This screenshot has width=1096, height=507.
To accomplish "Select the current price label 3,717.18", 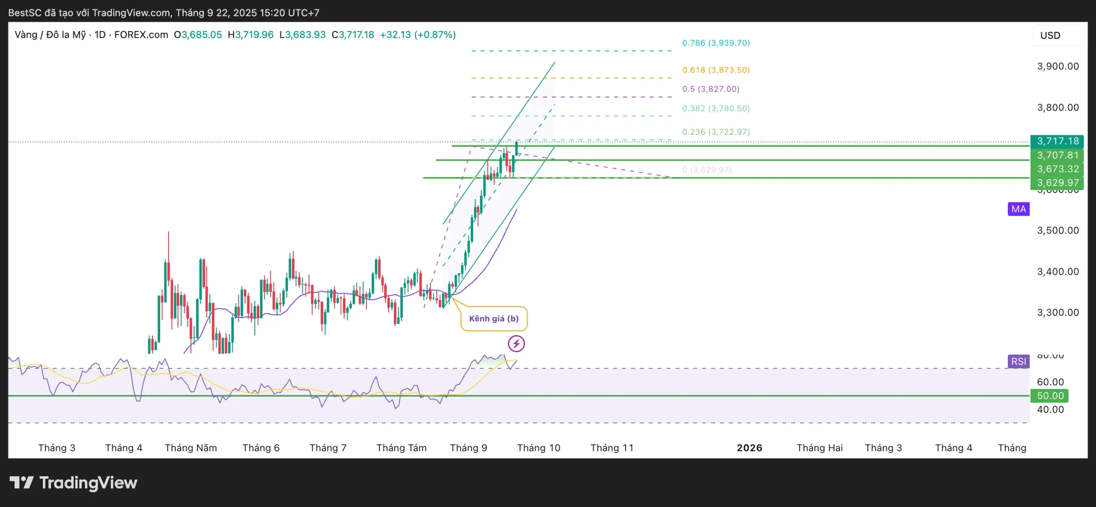I will tap(1057, 141).
